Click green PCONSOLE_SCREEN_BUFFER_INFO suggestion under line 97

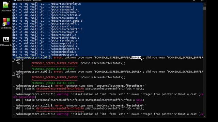tap(53, 69)
